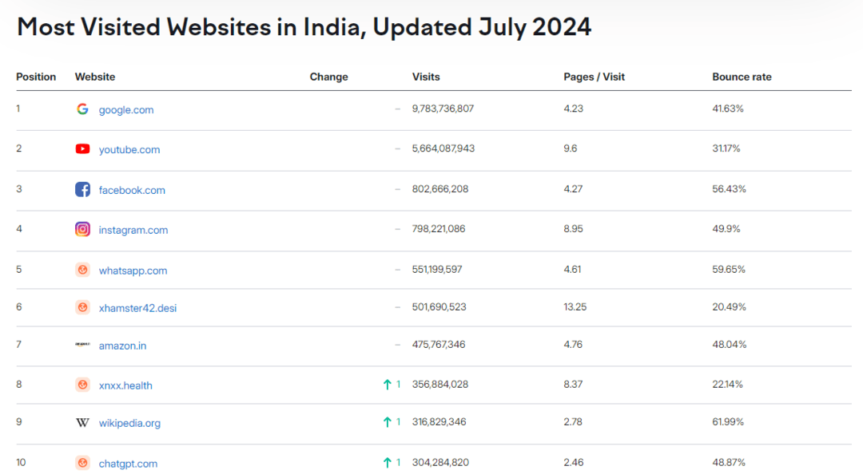
Task: Click the Bounce rate column header
Action: click(x=742, y=77)
